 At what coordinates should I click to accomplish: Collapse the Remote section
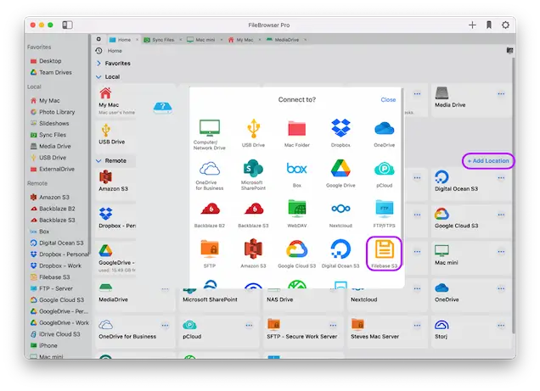coord(98,160)
